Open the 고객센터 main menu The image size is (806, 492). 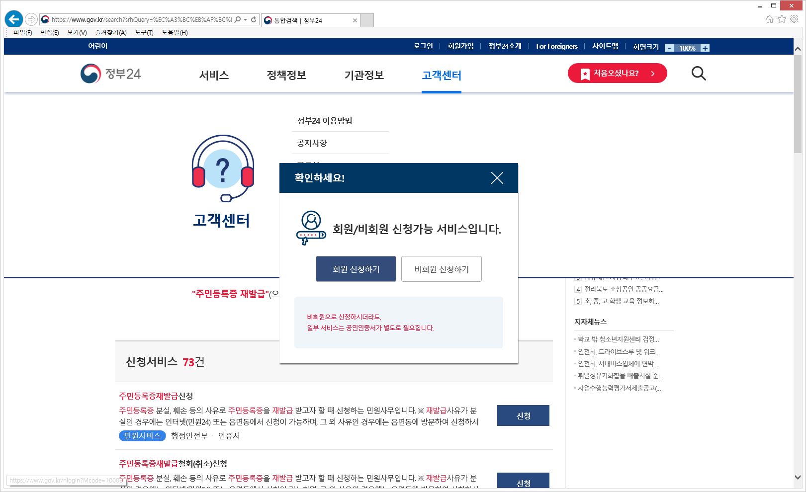(x=442, y=75)
